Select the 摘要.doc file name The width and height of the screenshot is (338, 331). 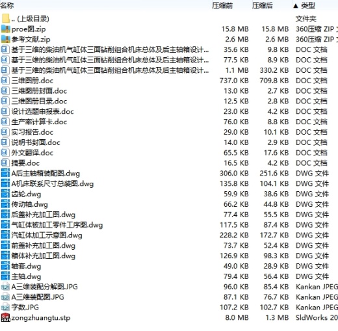pyautogui.click(x=25, y=163)
